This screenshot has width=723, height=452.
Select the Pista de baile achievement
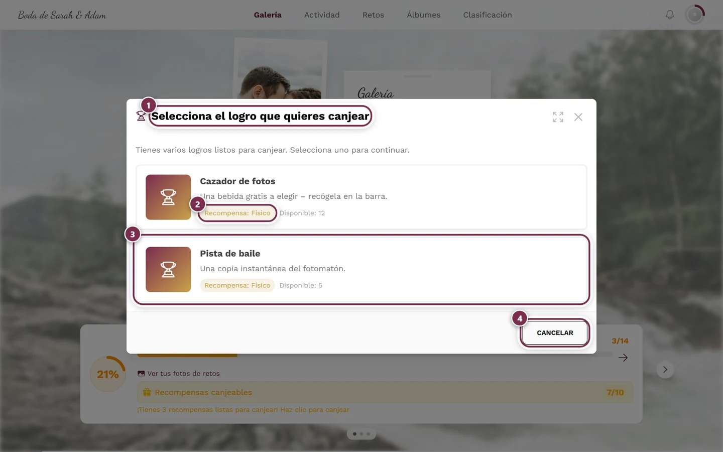(x=361, y=270)
